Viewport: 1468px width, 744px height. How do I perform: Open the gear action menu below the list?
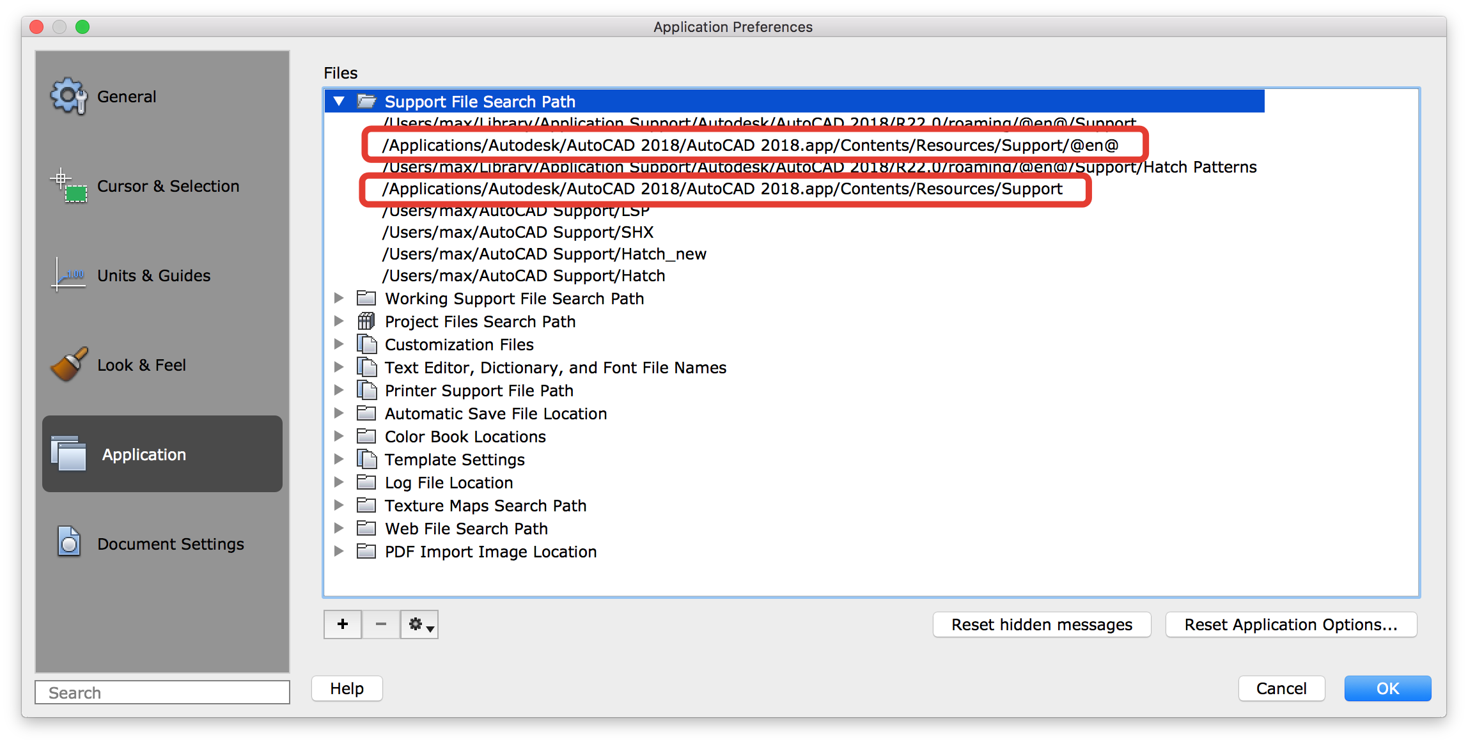419,624
